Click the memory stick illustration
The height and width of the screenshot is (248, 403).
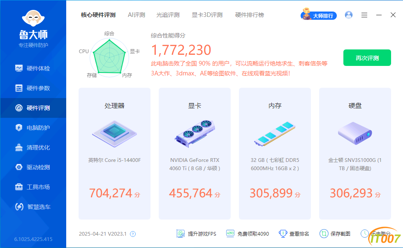(275, 134)
